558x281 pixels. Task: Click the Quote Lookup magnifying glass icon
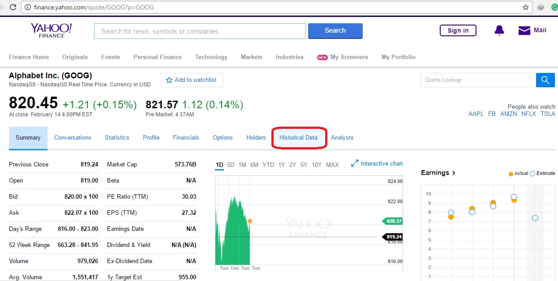click(x=545, y=80)
